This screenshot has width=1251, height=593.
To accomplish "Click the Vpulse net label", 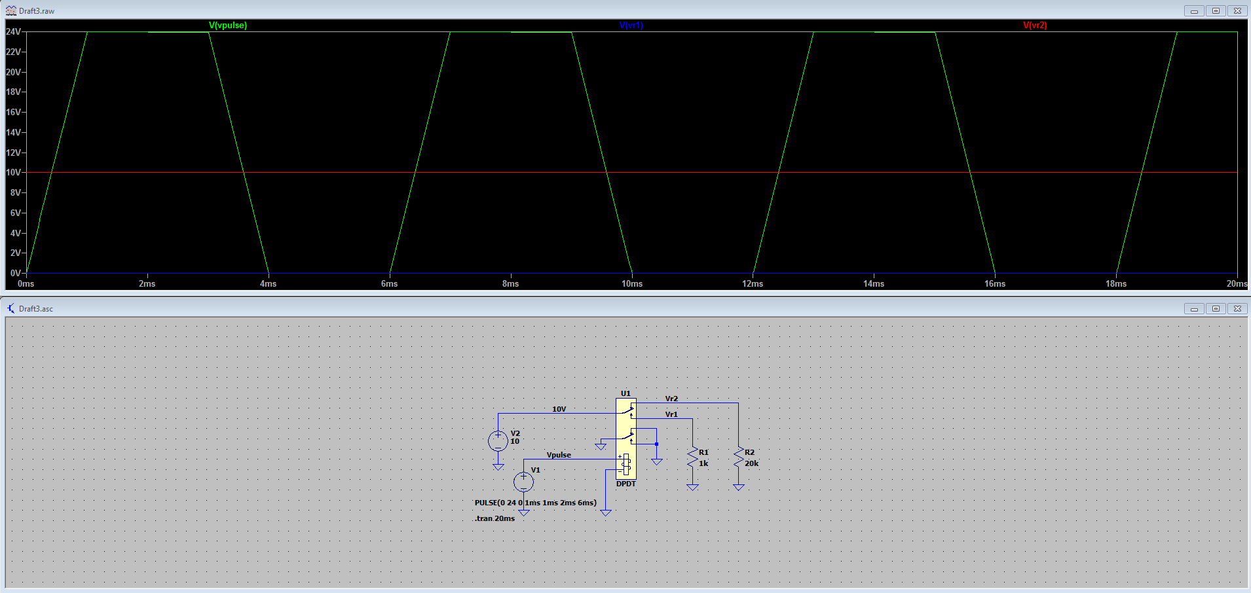I will click(559, 455).
